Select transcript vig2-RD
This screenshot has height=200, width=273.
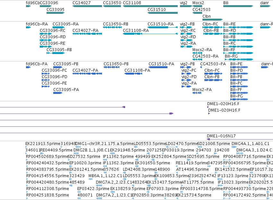pyautogui.click(x=188, y=37)
